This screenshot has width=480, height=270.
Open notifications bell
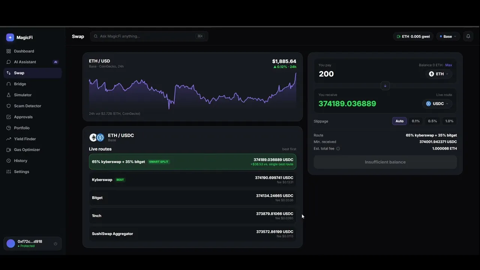[x=468, y=36]
